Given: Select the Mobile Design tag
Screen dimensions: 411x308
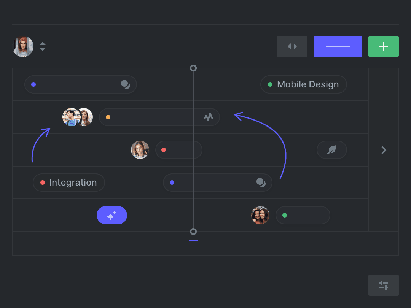Looking at the screenshot, I should [x=303, y=84].
